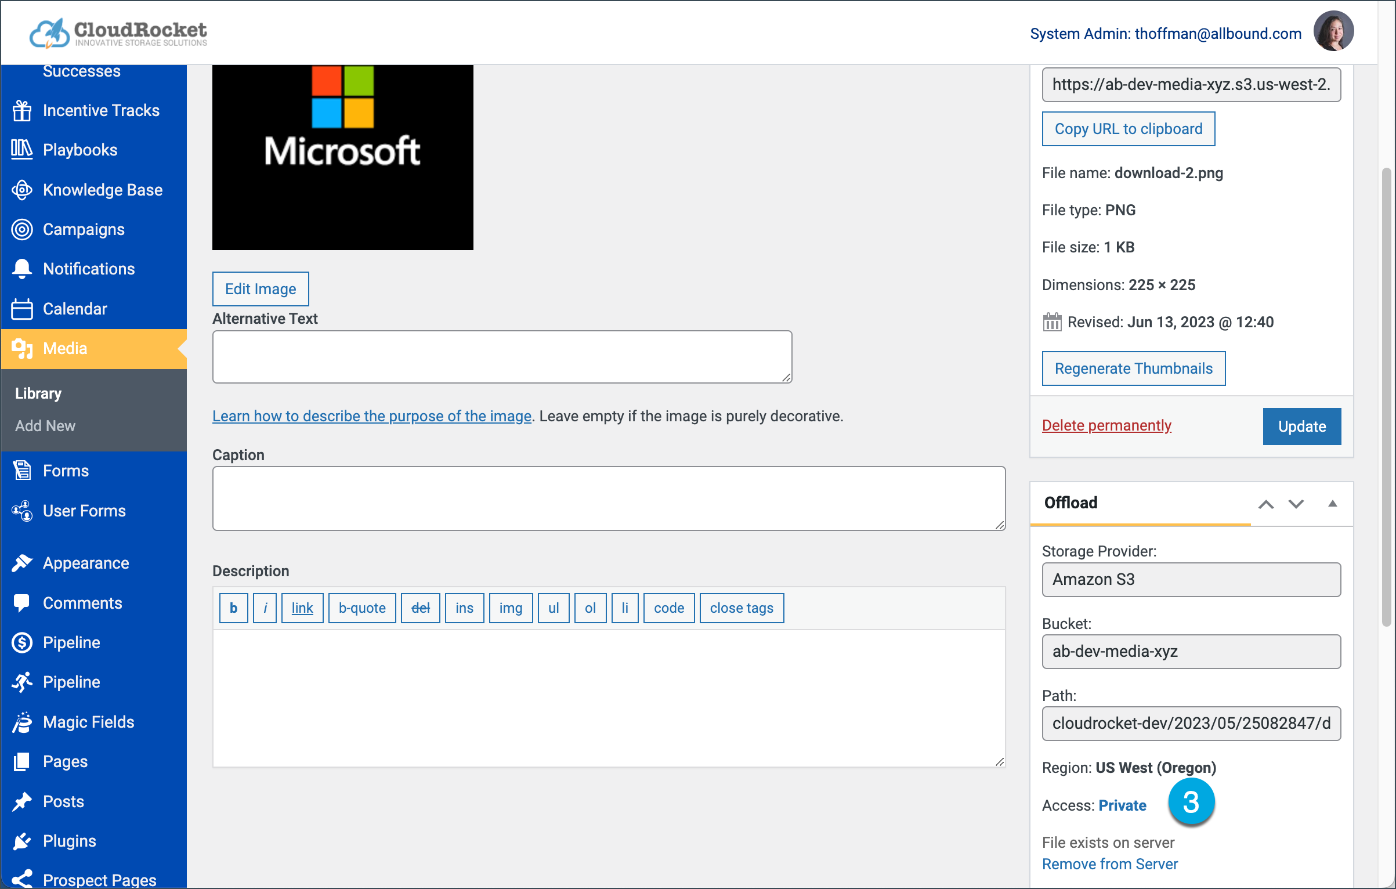Open the Knowledge Base icon
Viewport: 1396px width, 889px height.
click(x=22, y=190)
